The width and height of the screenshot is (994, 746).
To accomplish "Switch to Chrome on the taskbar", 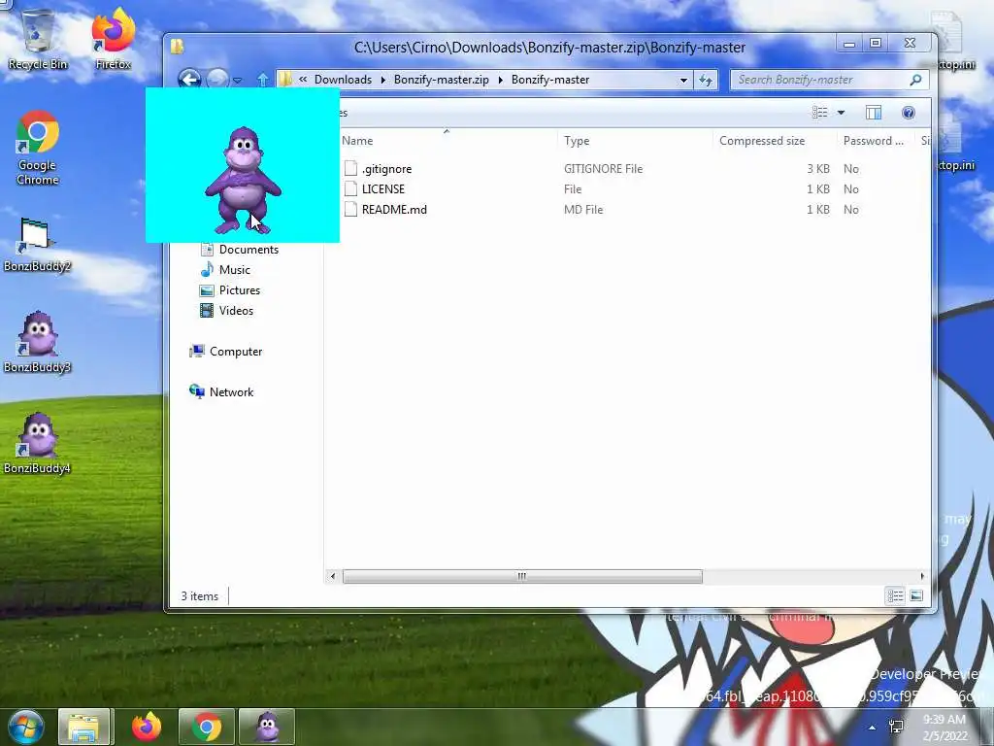I will click(206, 727).
